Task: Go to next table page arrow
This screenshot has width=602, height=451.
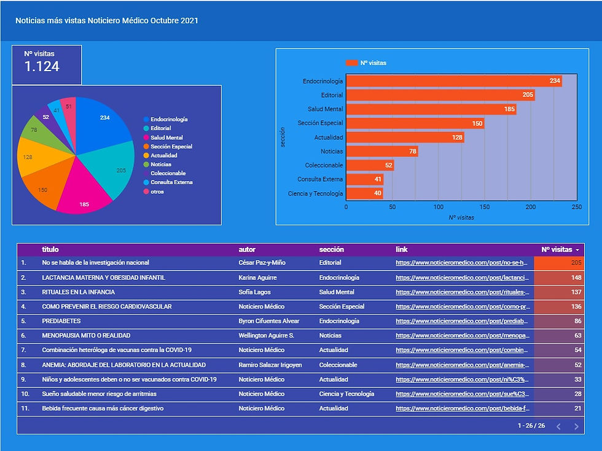Action: pyautogui.click(x=576, y=426)
